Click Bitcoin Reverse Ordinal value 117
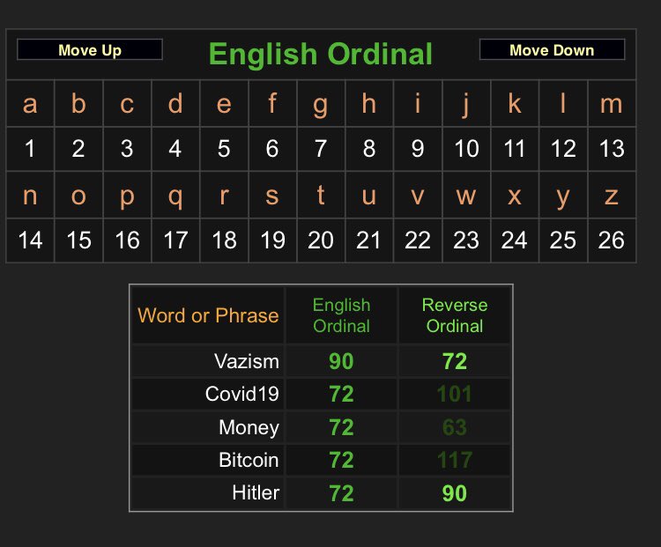The width and height of the screenshot is (661, 547). click(455, 460)
